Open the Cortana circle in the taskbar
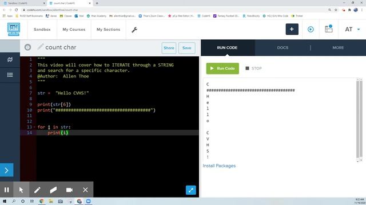 [x=23, y=201]
